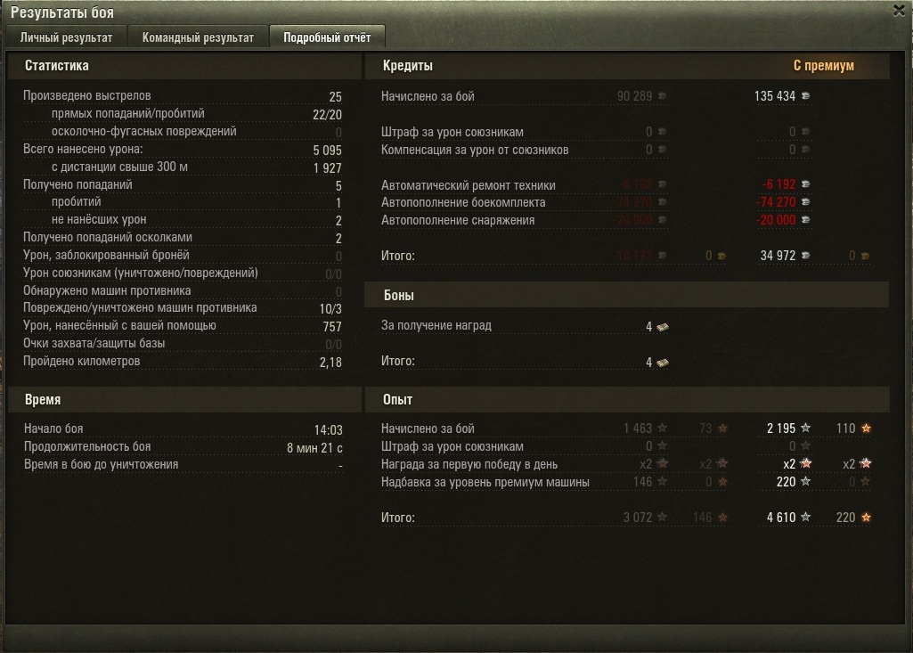Screen dimensions: 913x653
Task: Open the Командный результат tab
Action: [198, 37]
